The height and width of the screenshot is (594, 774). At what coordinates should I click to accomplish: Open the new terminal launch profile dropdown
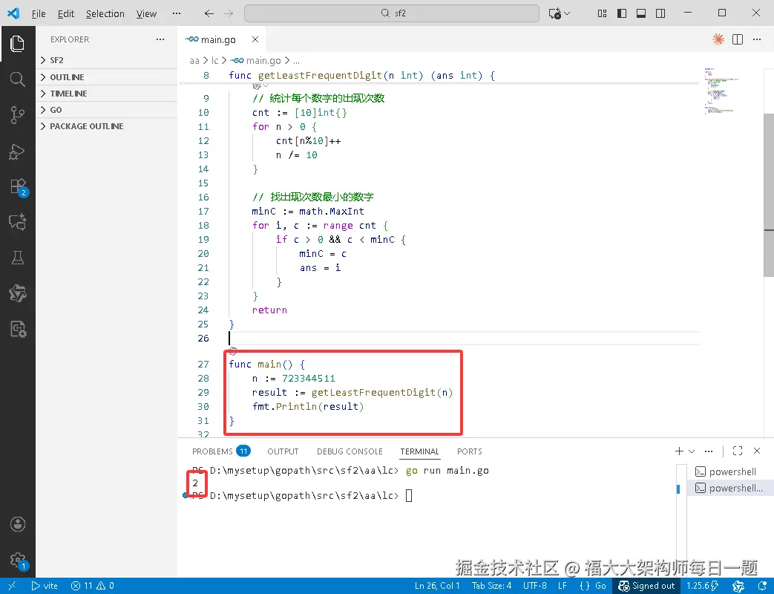[x=692, y=451]
